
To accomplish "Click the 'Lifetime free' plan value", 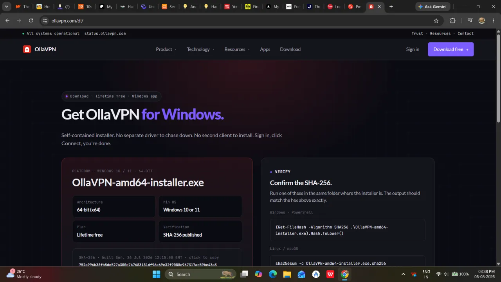I will point(90,235).
